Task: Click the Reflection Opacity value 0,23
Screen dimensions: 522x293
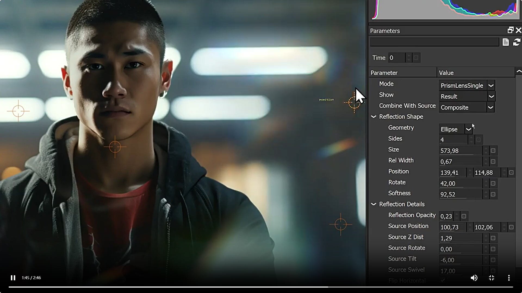Action: pyautogui.click(x=446, y=216)
